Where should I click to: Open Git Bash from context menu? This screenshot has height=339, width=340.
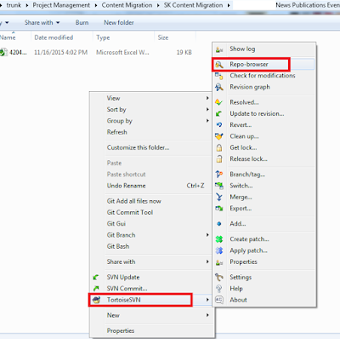[118, 246]
